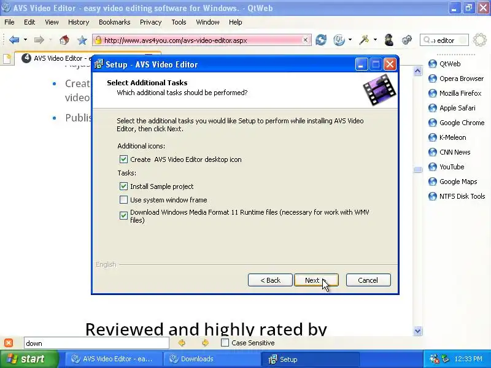The image size is (491, 368).
Task: Click the browser Forward arrow icon
Action: 39,40
